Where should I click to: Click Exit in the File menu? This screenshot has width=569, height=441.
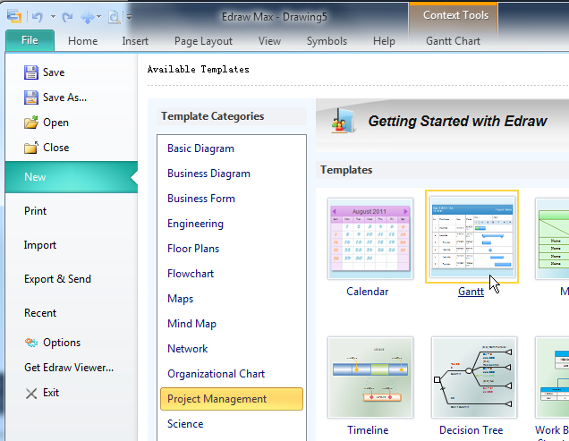[49, 393]
